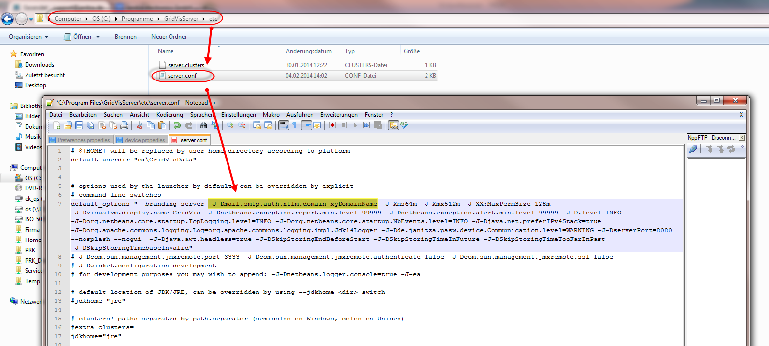Click the green Undo arrow icon
Image resolution: width=769 pixels, height=346 pixels.
[x=177, y=126]
